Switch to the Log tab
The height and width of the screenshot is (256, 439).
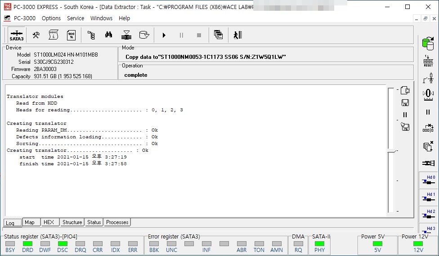[12, 223]
